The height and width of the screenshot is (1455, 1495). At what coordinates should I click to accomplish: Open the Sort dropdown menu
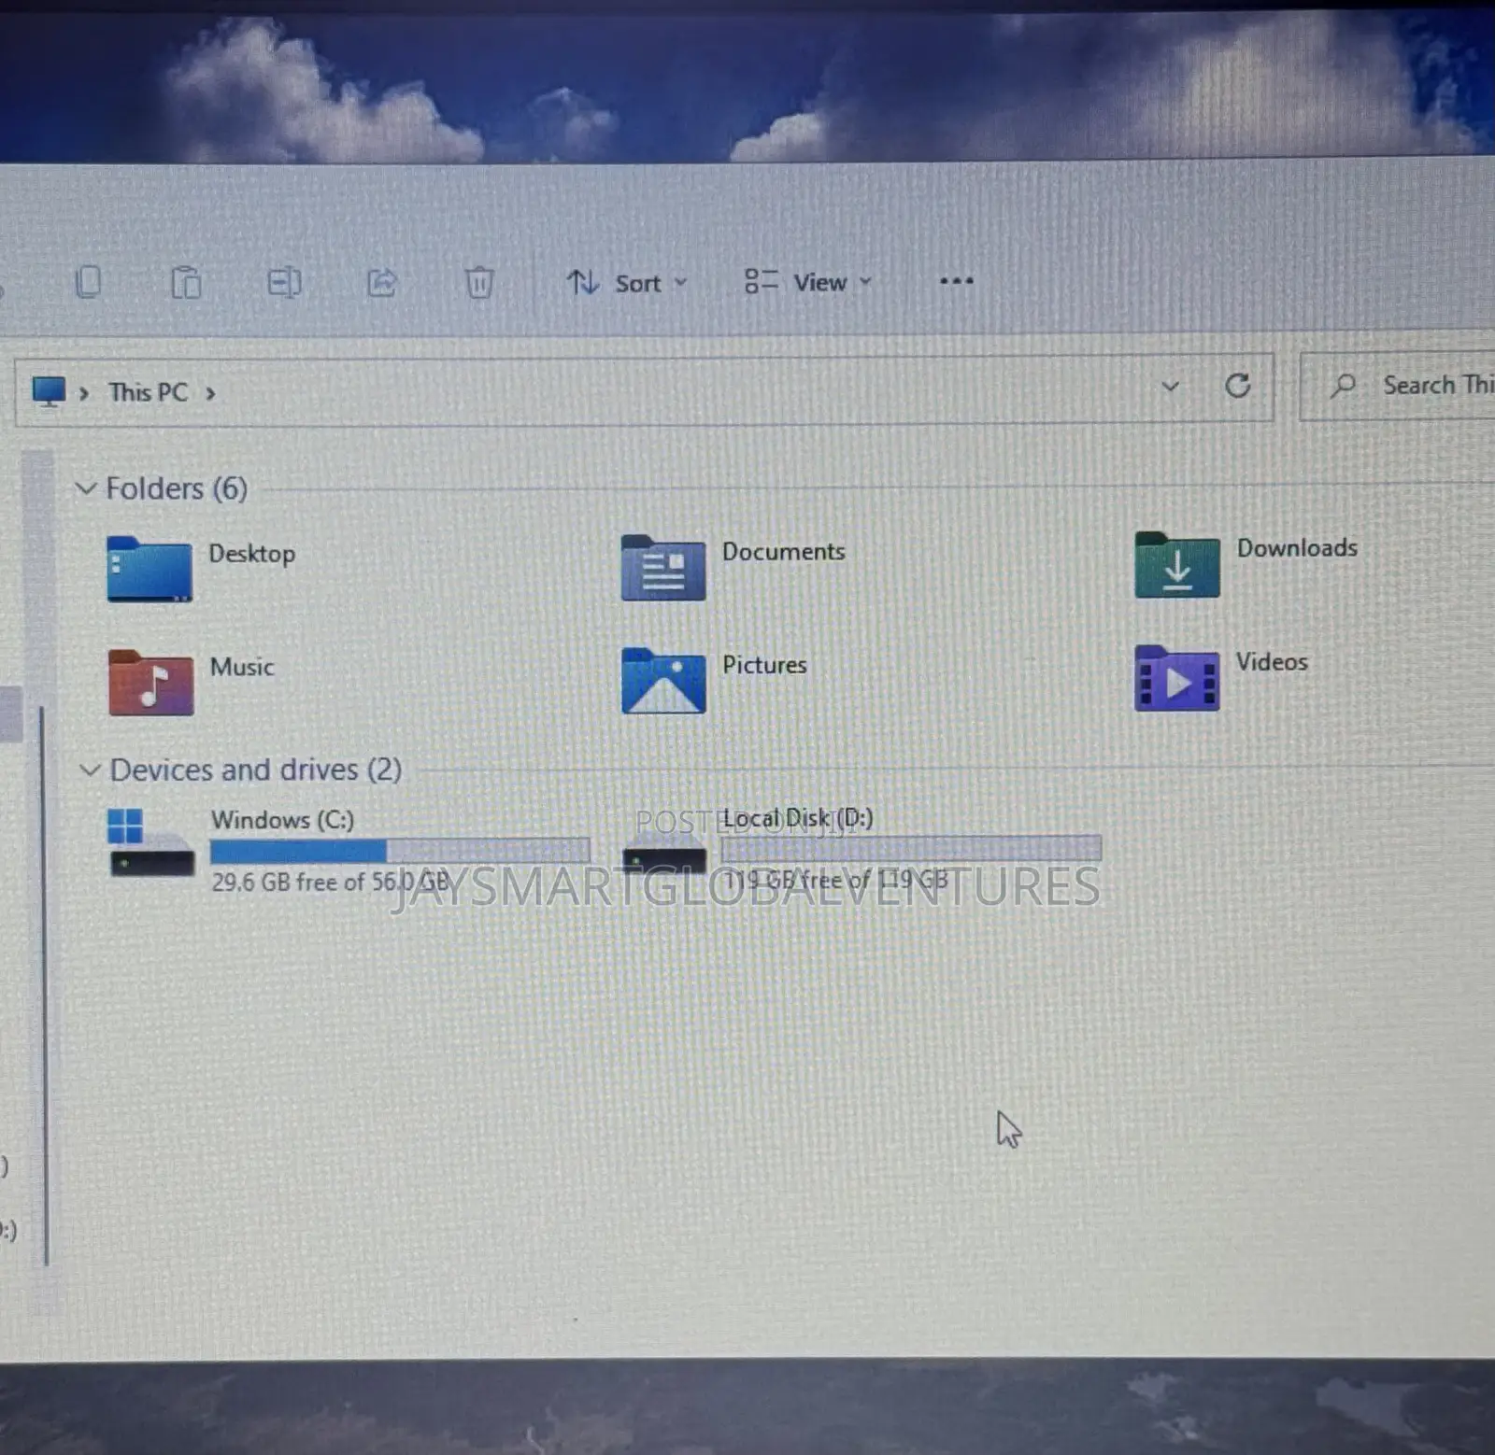tap(627, 282)
